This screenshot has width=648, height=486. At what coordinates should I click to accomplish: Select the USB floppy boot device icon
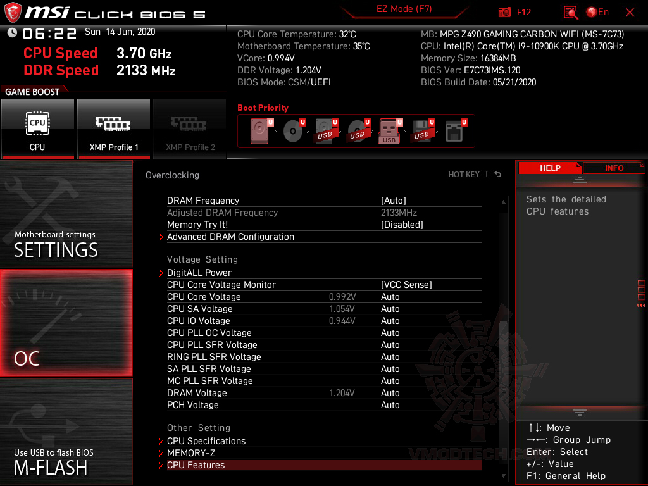pyautogui.click(x=423, y=131)
